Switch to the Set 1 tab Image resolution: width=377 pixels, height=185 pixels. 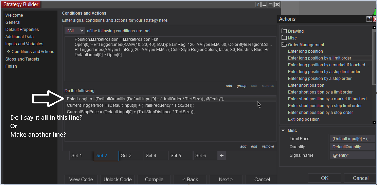(76, 155)
